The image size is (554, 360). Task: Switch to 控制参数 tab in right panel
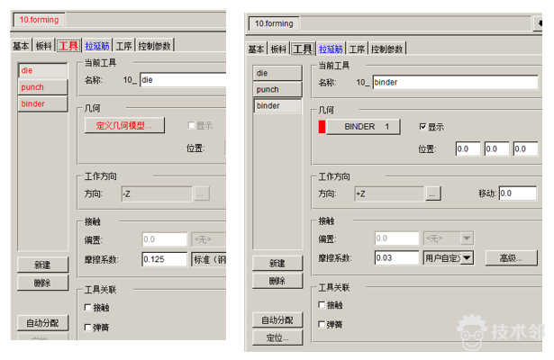pyautogui.click(x=388, y=49)
